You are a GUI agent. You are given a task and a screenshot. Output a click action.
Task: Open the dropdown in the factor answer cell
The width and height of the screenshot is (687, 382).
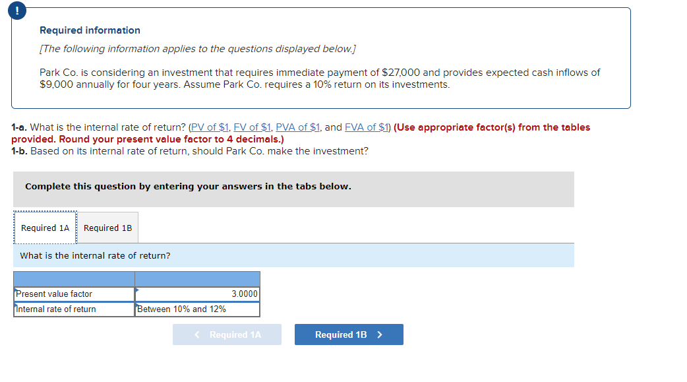[x=196, y=294]
